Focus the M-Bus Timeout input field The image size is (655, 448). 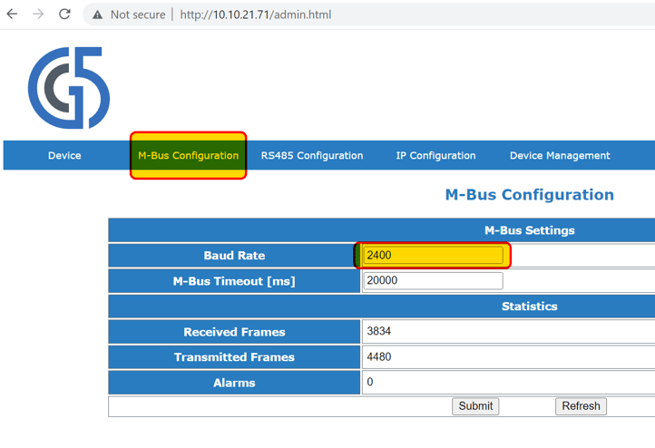[x=433, y=281]
